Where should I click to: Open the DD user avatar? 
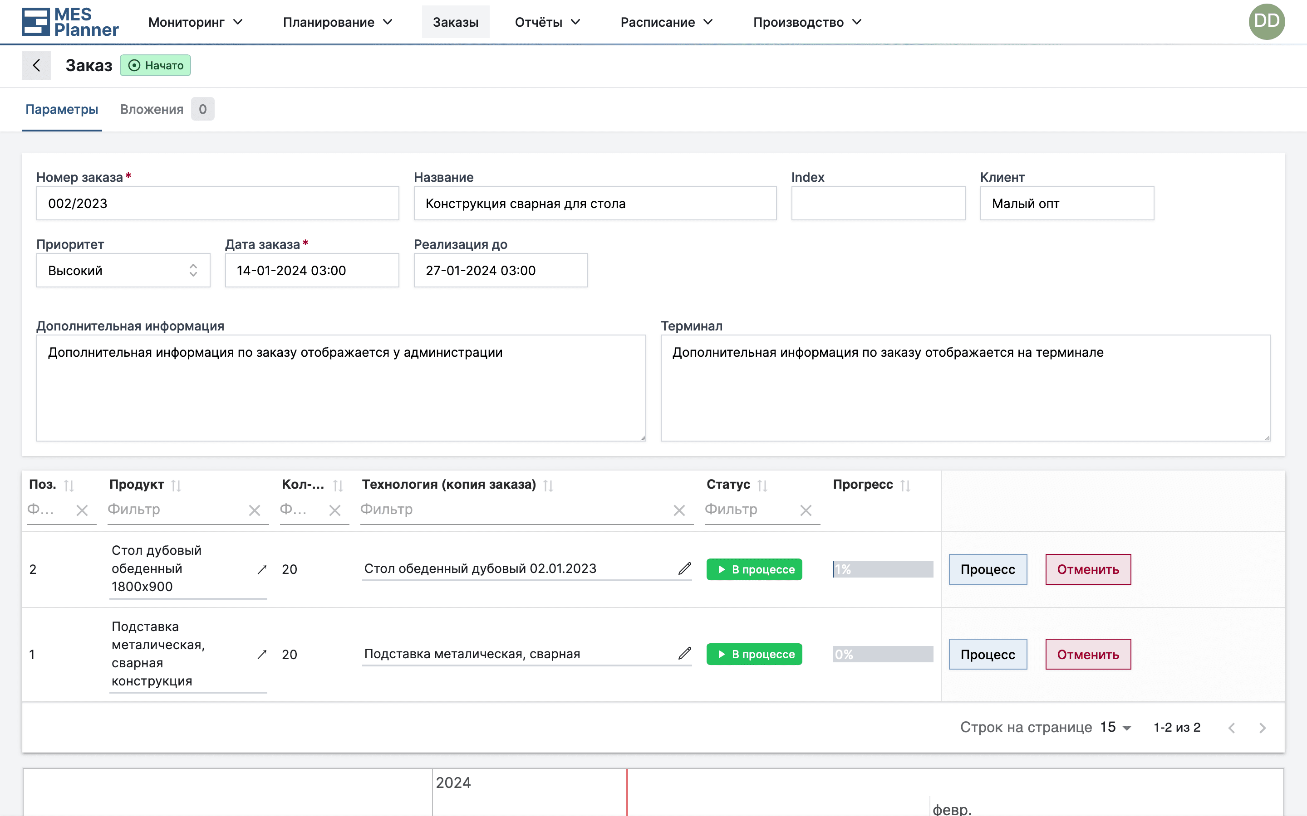(1267, 22)
